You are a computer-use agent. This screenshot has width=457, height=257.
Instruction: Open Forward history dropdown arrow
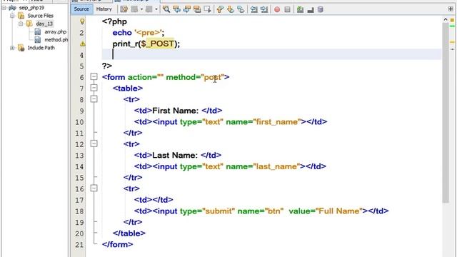point(156,9)
